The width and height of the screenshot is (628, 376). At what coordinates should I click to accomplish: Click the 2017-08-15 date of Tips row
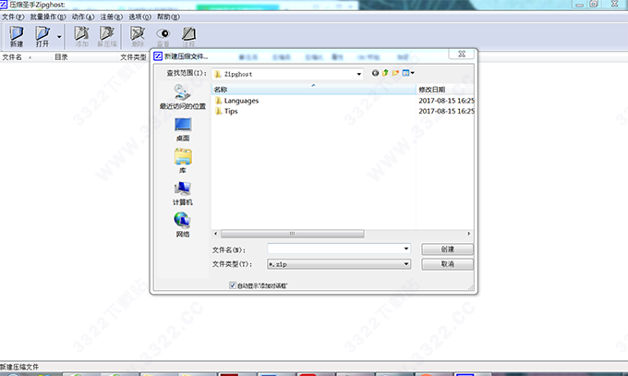click(446, 111)
